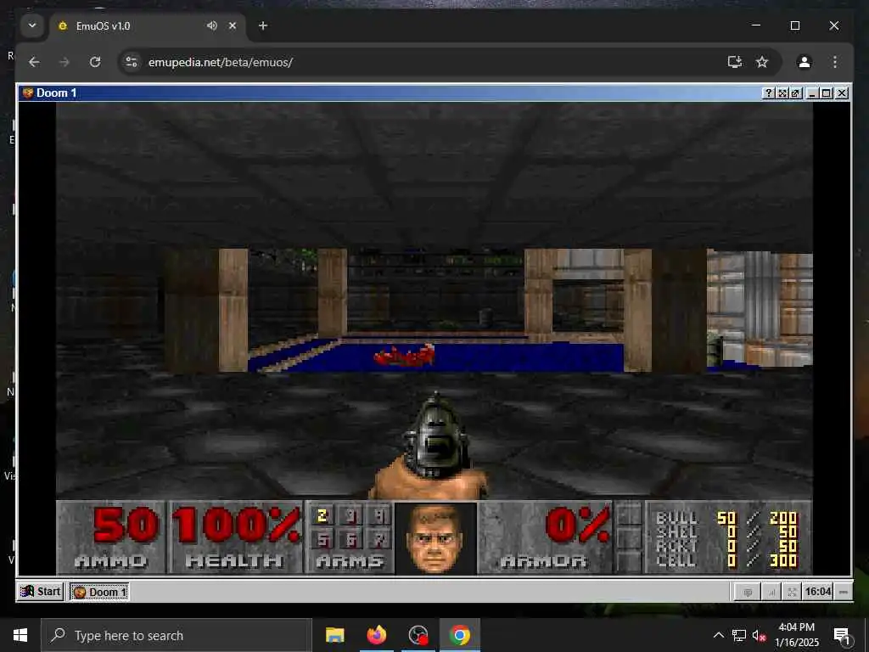Open a new browser tab
The height and width of the screenshot is (652, 869).
point(263,25)
